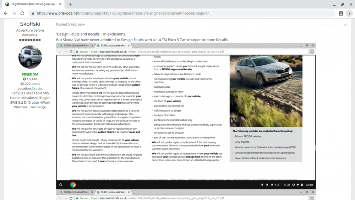
Task: Minimize the browser window
Action: pos(334,4)
